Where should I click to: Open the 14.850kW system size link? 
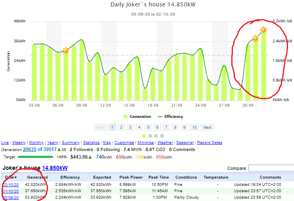[x=55, y=168]
